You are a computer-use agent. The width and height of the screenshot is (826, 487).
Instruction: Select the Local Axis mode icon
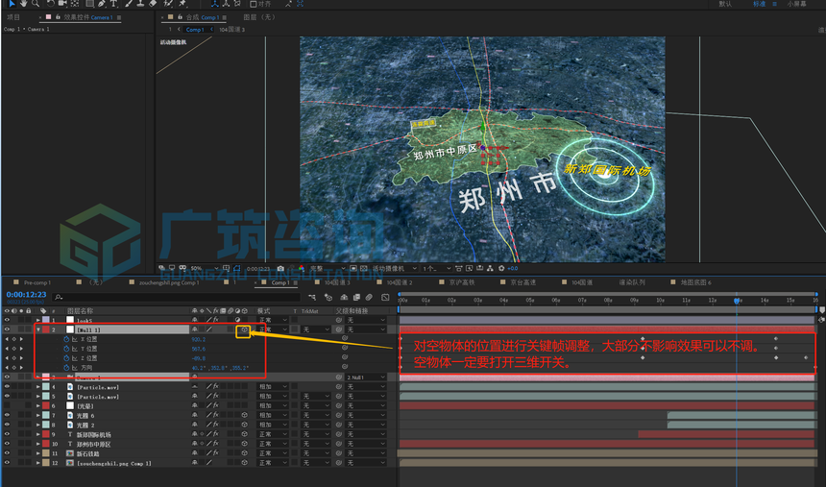click(215, 4)
